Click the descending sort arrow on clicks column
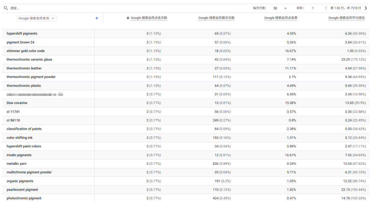Screen dimensions: 374x207 point(128,18)
